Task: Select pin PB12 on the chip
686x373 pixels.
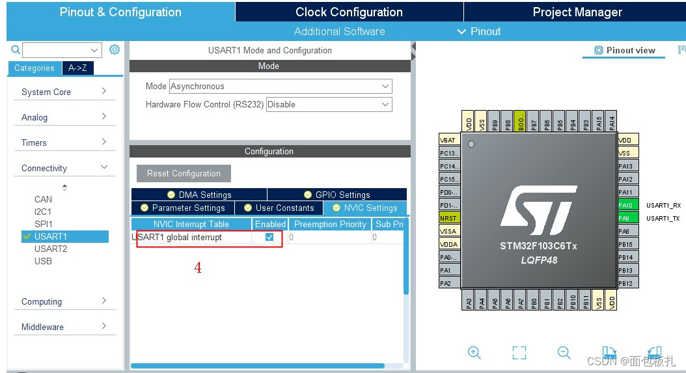Action: click(628, 283)
